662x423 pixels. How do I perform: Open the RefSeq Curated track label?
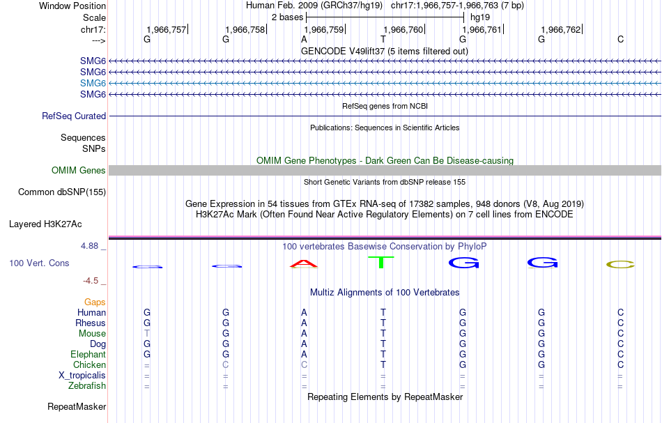(74, 116)
